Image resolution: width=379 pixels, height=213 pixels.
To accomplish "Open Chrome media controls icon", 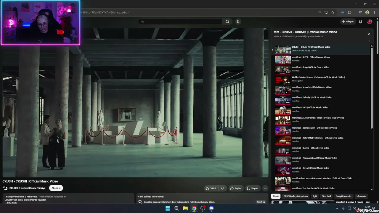I will click(360, 12).
